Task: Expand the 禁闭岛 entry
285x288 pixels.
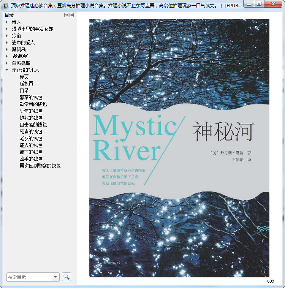Action: tap(7, 49)
